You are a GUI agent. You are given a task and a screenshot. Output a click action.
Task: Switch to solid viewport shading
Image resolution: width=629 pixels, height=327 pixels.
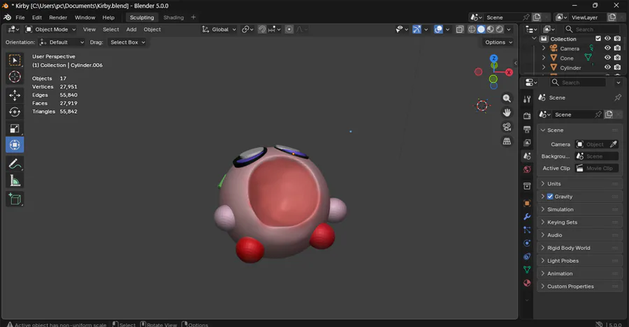tap(481, 29)
